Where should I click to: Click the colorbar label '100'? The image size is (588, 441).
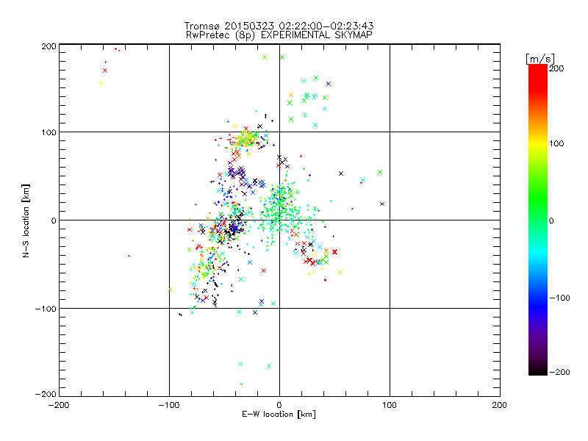[556, 143]
